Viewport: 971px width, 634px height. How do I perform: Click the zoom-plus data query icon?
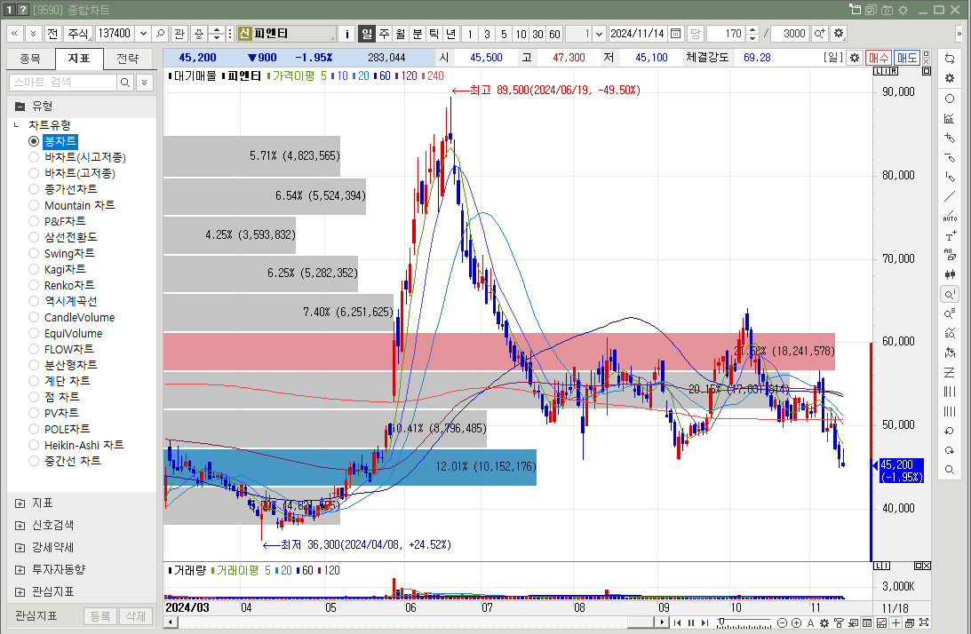click(x=819, y=34)
